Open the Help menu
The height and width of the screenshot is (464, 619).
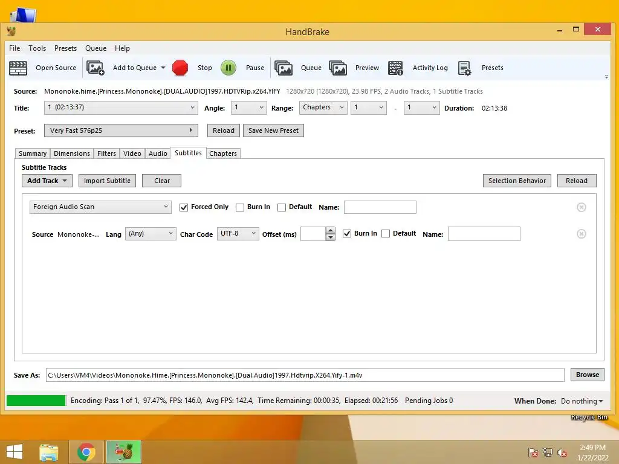pyautogui.click(x=122, y=48)
